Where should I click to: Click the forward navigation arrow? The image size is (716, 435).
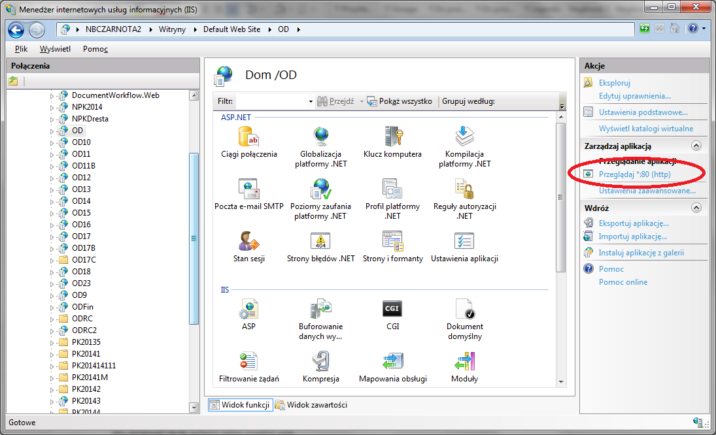click(37, 30)
